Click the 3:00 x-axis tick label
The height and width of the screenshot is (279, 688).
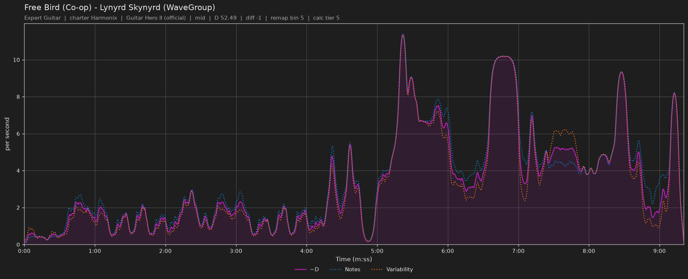click(236, 251)
